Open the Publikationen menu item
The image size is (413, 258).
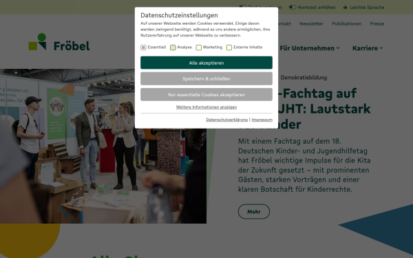click(347, 23)
